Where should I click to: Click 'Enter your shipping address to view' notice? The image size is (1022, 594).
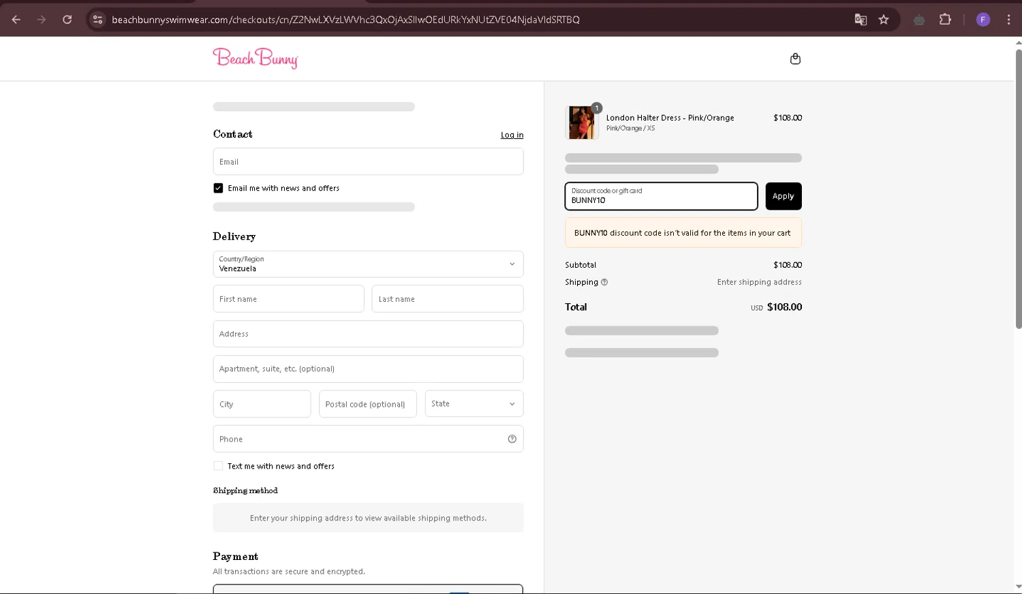[368, 518]
